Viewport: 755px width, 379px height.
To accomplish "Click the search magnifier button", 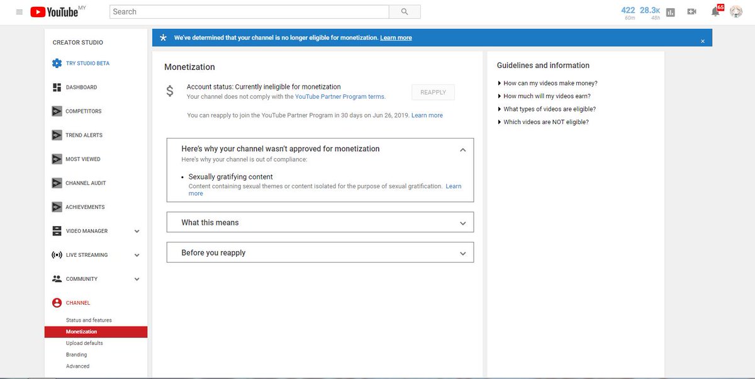I will click(x=405, y=11).
